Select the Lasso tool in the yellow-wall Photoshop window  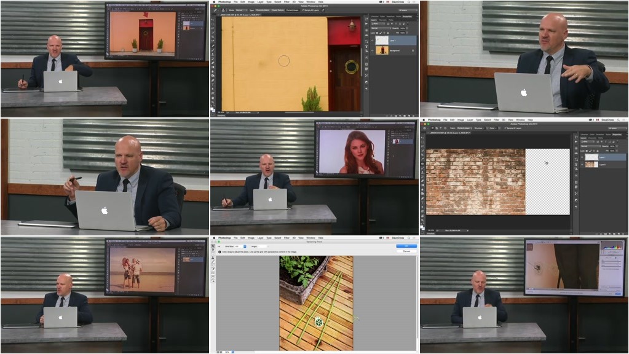tap(213, 28)
